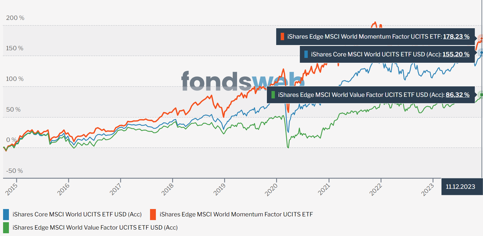
Task: Click the blue marker inside the Core MSCI tooltip
Action: click(x=306, y=55)
